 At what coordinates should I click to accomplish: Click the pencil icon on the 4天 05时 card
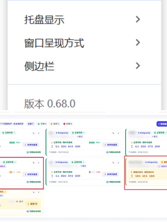tap(113, 163)
